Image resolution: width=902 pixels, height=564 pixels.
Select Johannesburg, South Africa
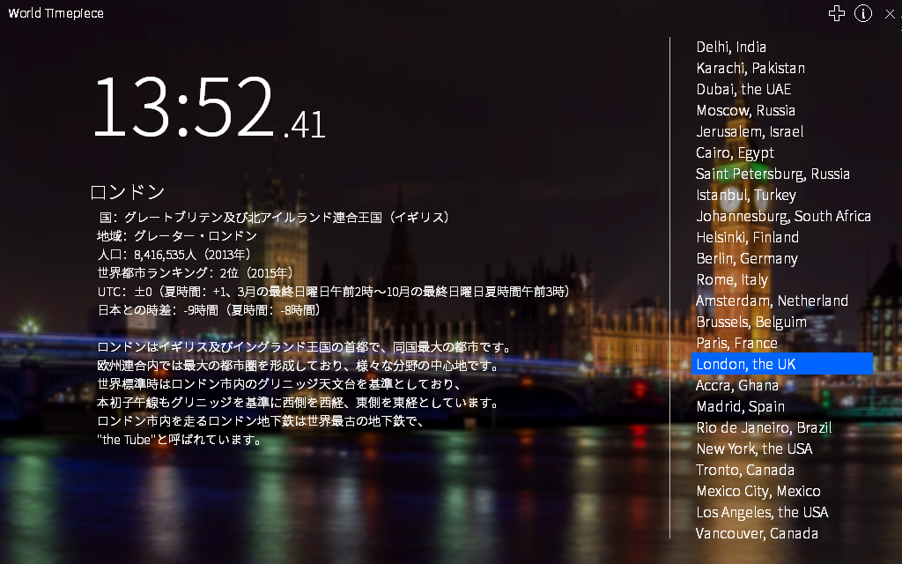(x=783, y=217)
